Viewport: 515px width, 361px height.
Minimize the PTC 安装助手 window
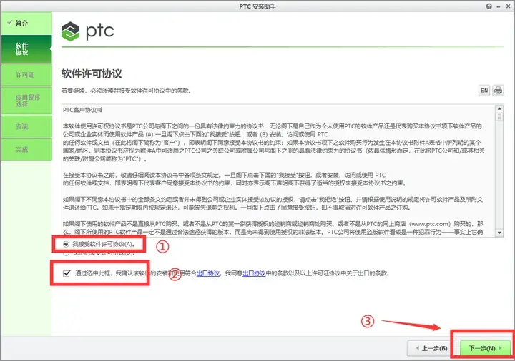pyautogui.click(x=499, y=6)
